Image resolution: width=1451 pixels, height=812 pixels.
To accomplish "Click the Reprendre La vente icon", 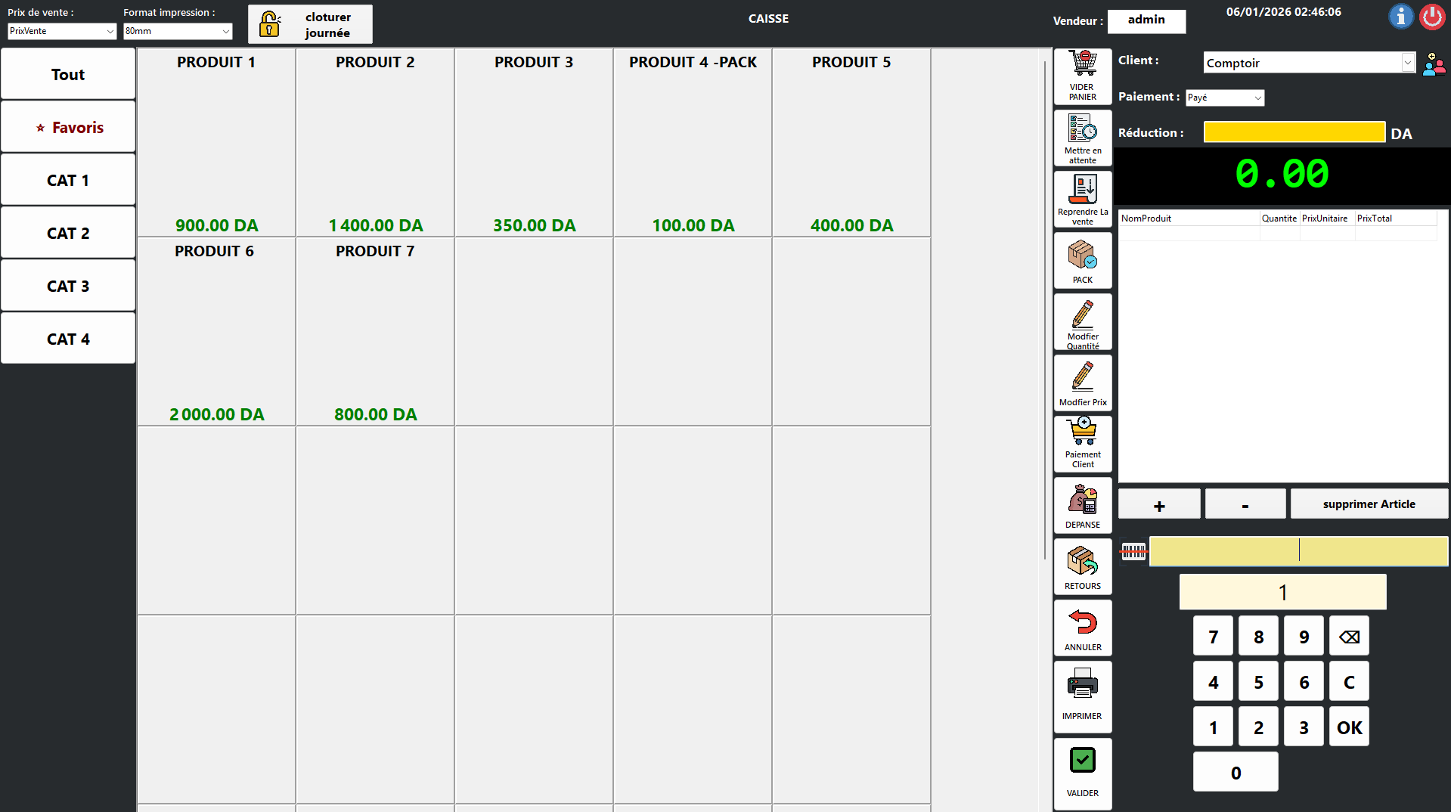I will pyautogui.click(x=1082, y=199).
